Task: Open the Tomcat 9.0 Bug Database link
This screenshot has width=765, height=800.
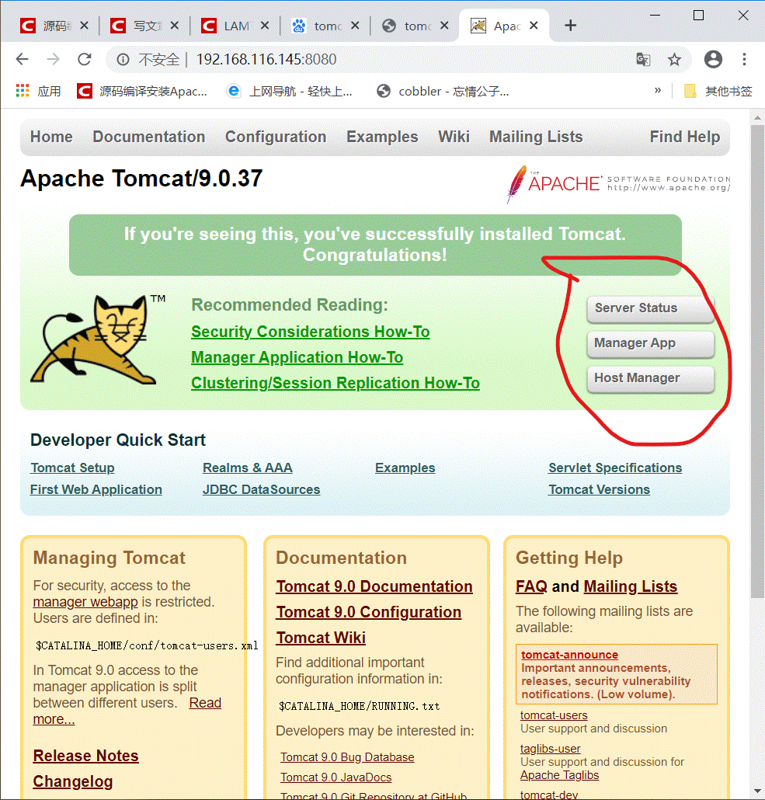Action: (347, 757)
